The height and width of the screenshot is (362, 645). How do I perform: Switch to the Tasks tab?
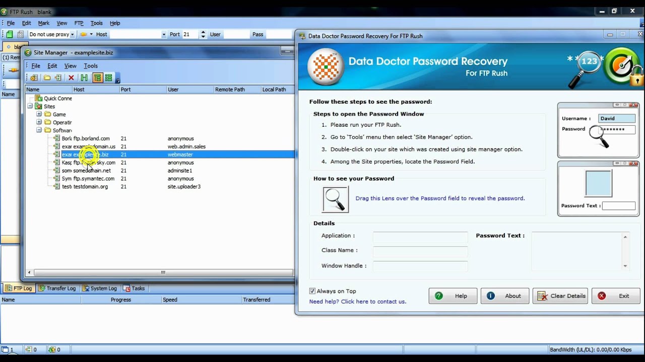[134, 289]
